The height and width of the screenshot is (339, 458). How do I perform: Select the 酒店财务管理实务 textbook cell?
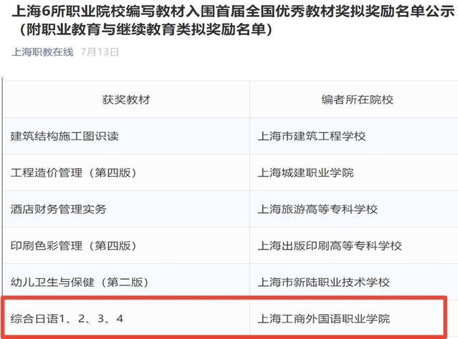pos(59,210)
